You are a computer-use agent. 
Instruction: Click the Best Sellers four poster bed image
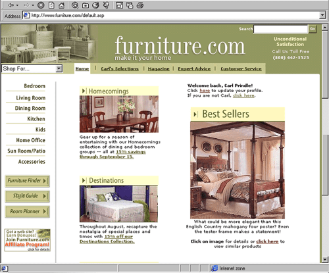coord(238,170)
